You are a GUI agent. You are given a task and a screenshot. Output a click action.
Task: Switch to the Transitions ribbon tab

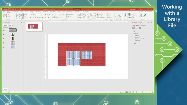(38, 12)
